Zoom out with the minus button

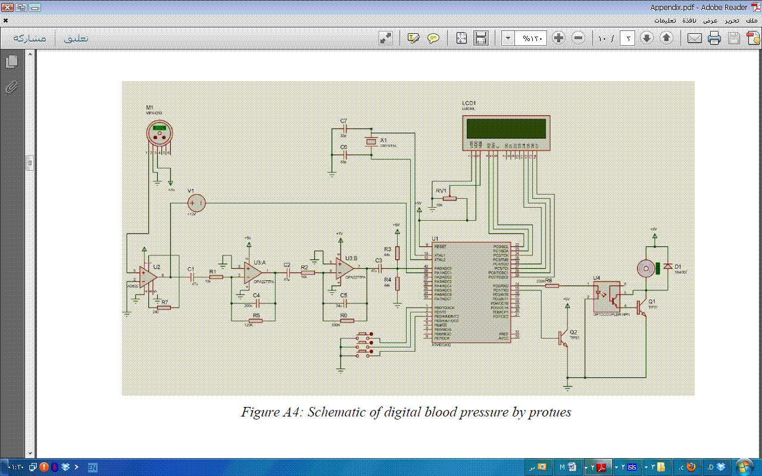tap(578, 38)
